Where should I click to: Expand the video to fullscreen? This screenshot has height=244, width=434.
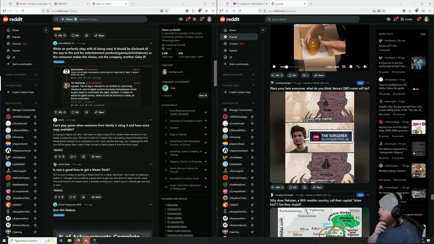click(x=358, y=67)
